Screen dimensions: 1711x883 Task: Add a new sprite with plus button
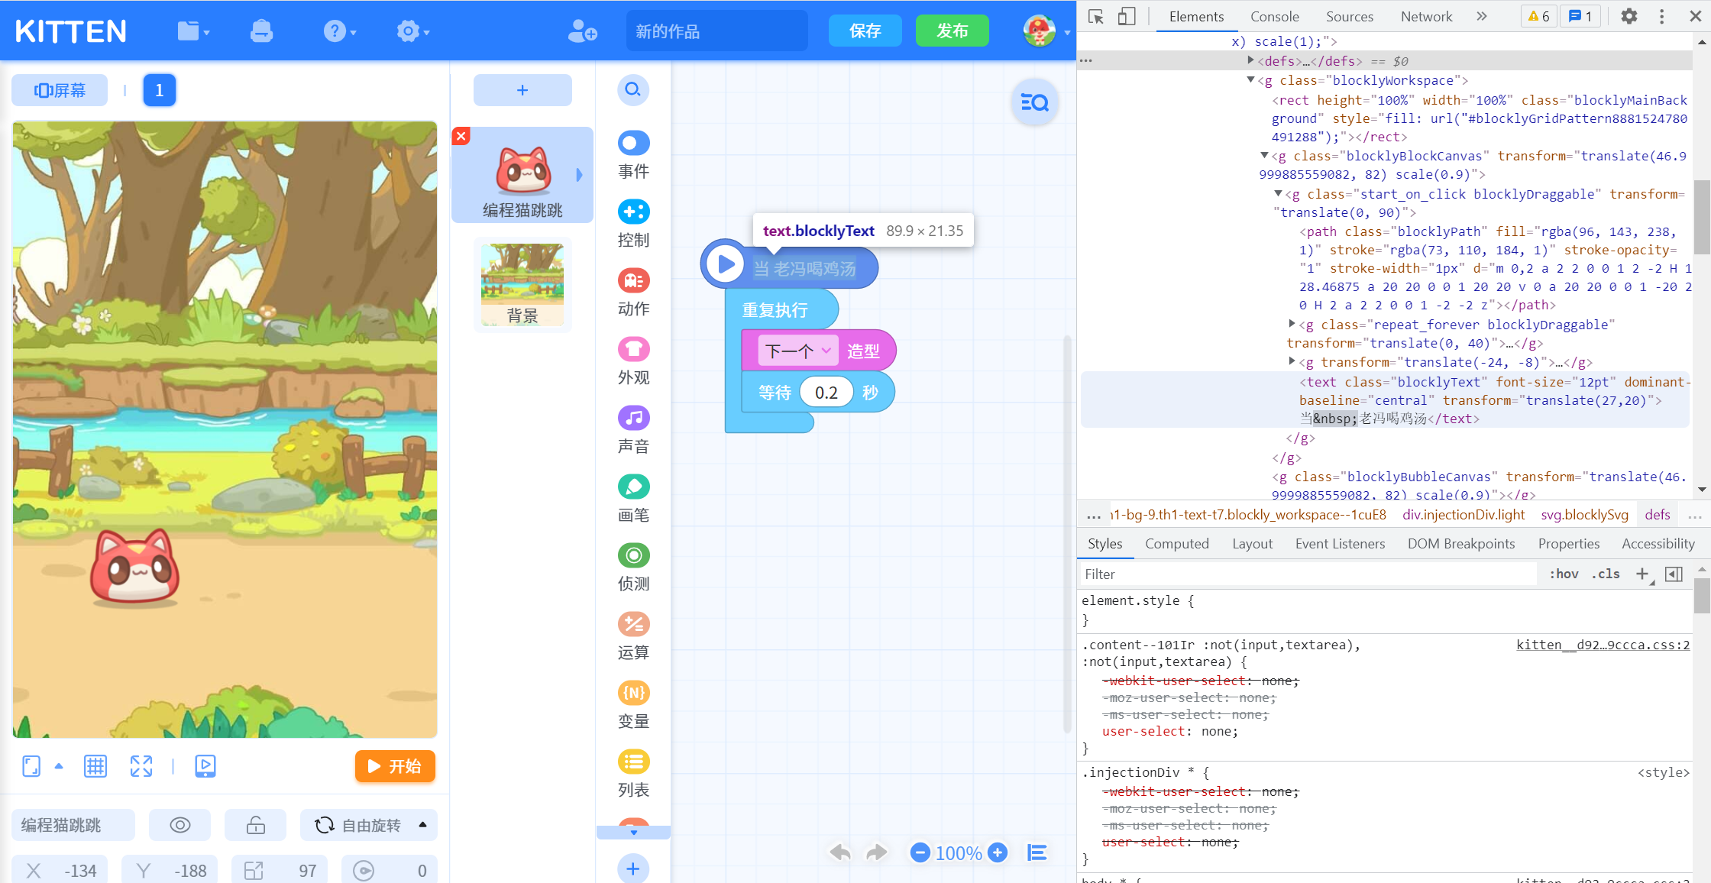pyautogui.click(x=522, y=90)
